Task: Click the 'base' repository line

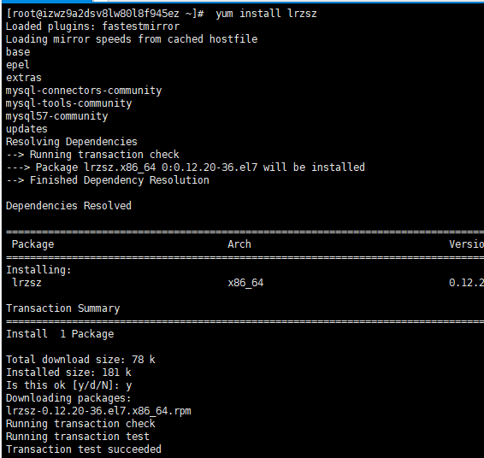Action: 18,52
